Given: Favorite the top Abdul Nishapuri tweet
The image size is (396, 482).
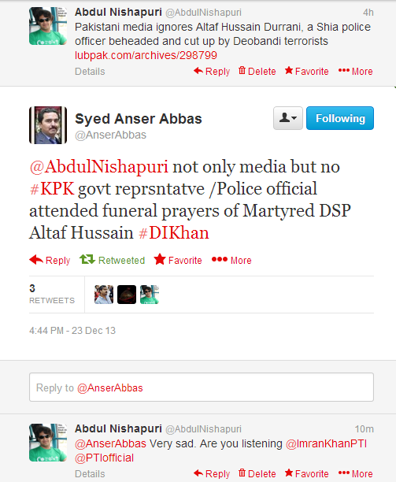Looking at the screenshot, I should 306,71.
